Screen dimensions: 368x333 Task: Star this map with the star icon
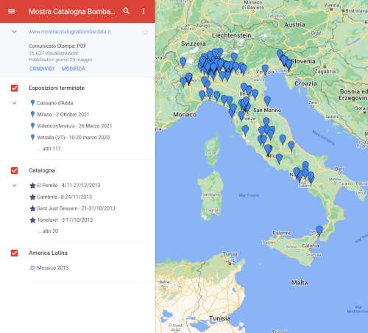pos(146,32)
